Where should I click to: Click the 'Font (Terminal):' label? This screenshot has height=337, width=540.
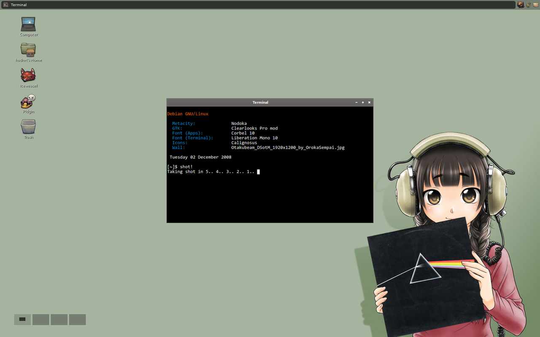(193, 138)
